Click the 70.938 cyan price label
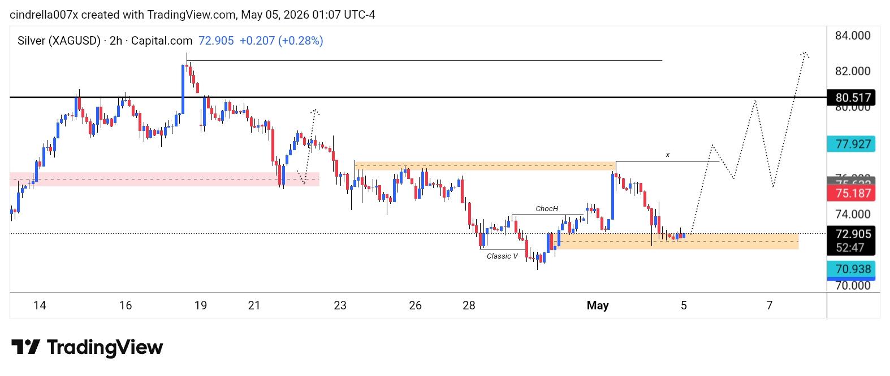Screen dimensions: 890x376 click(851, 269)
